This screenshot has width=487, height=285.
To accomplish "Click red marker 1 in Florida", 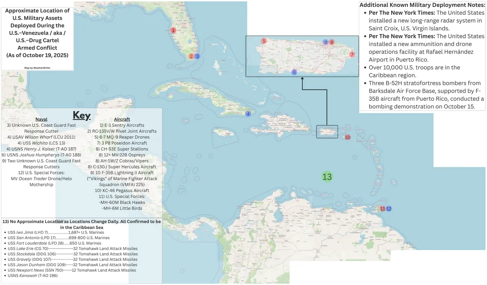I will [x=173, y=30].
